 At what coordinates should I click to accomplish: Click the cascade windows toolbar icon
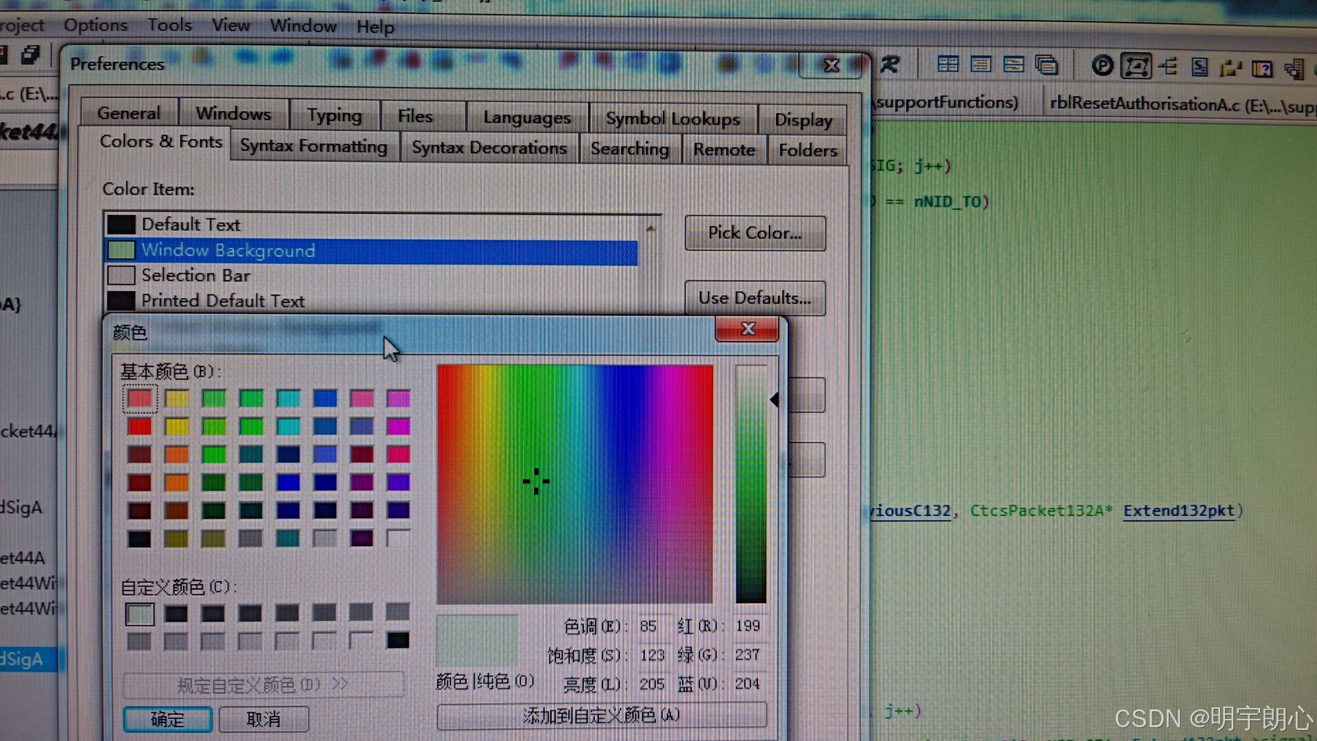(1047, 65)
